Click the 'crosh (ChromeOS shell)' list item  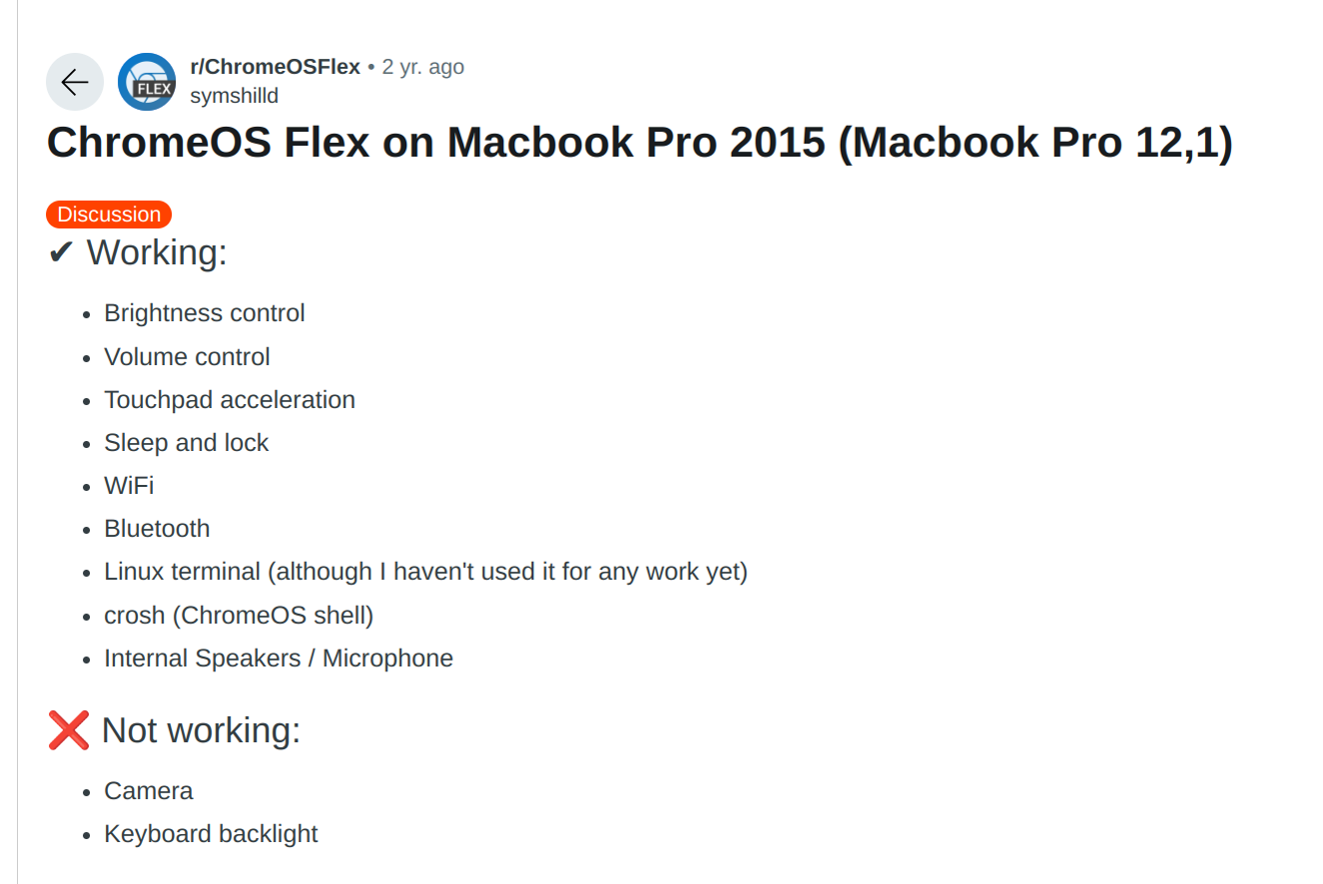point(239,616)
